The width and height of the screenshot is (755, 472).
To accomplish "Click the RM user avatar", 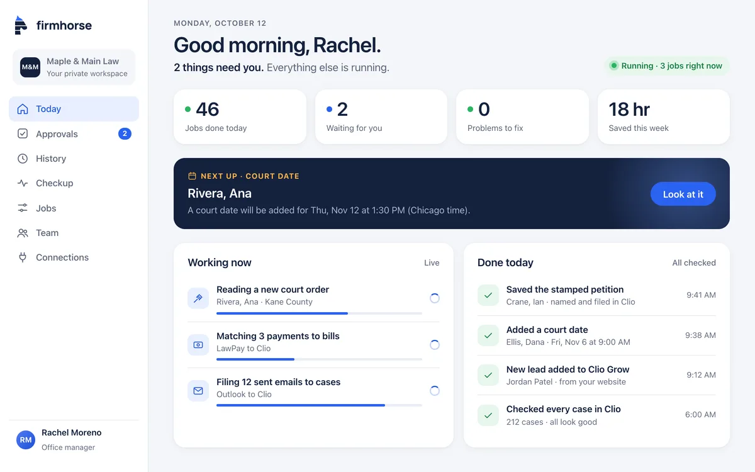I will [26, 440].
